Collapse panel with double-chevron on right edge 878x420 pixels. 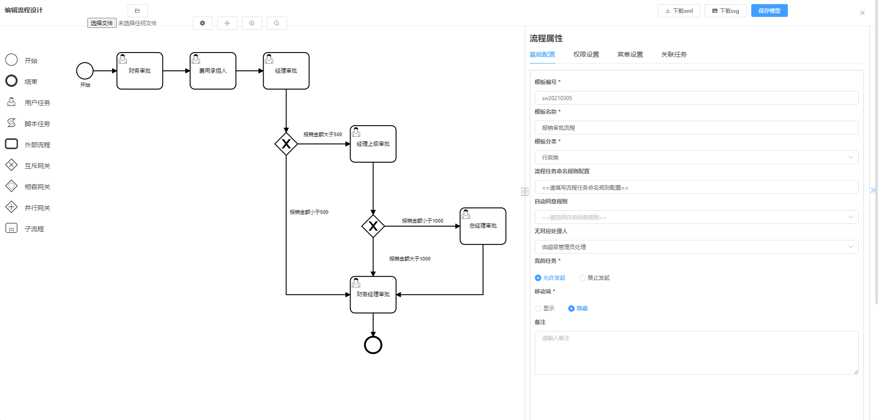click(873, 191)
